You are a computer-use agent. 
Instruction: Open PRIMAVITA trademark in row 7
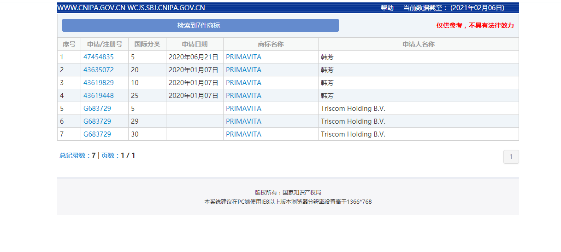tap(243, 134)
